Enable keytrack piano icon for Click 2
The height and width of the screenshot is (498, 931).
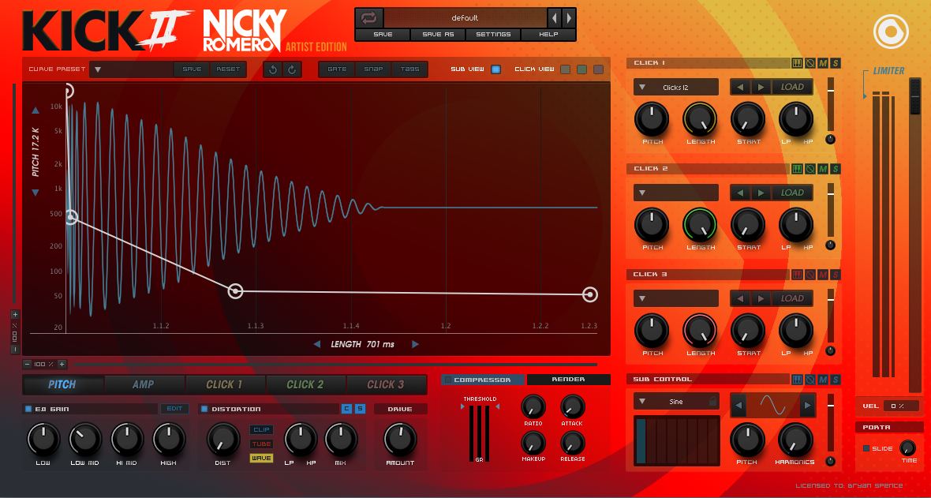tap(798, 169)
